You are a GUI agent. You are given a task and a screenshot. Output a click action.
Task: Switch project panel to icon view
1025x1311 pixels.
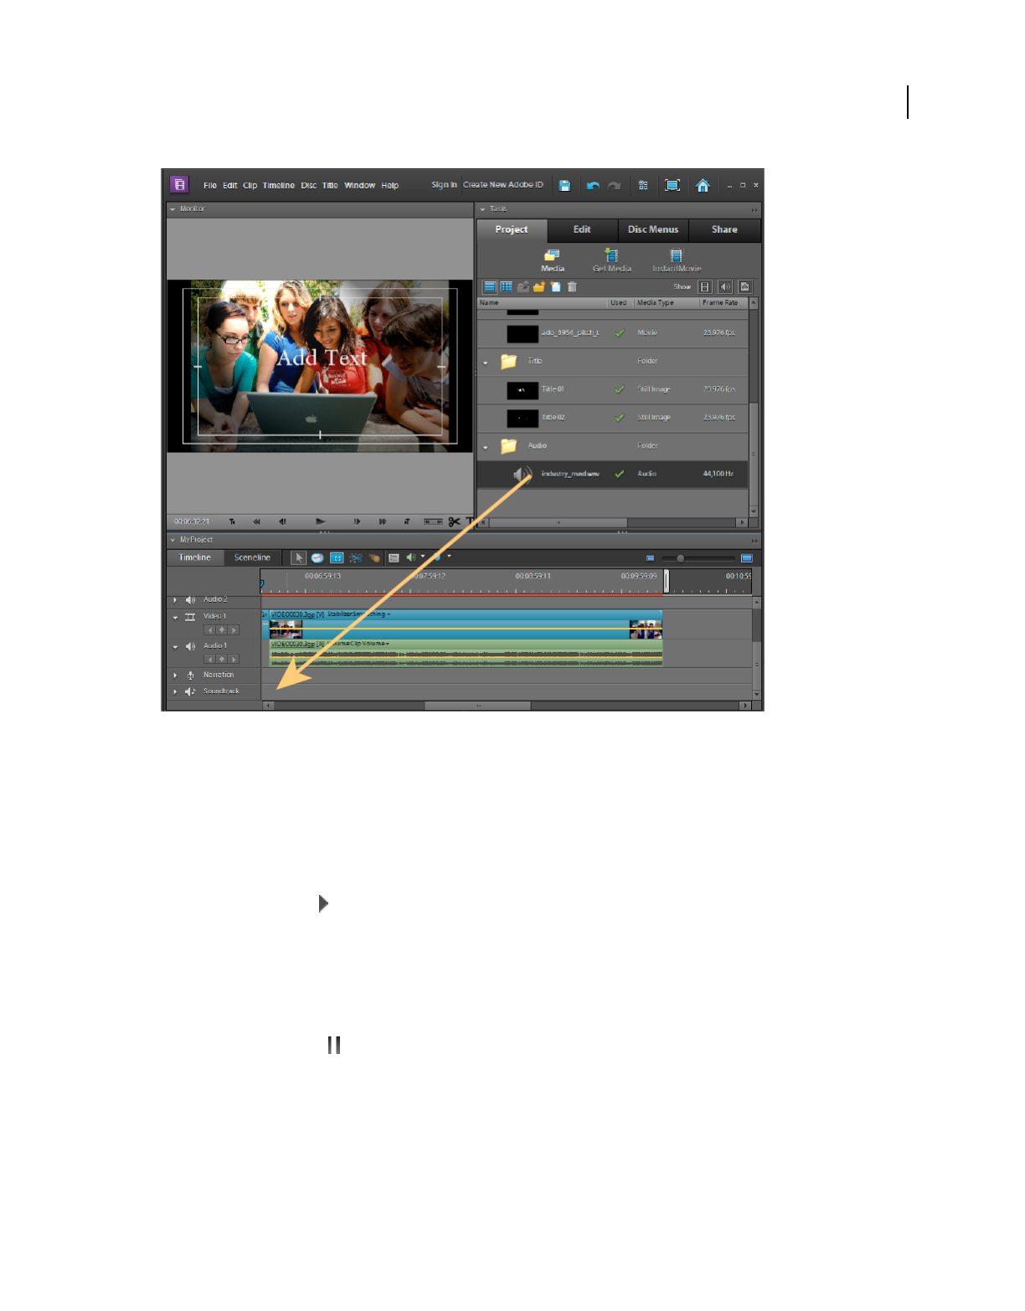[x=507, y=286]
